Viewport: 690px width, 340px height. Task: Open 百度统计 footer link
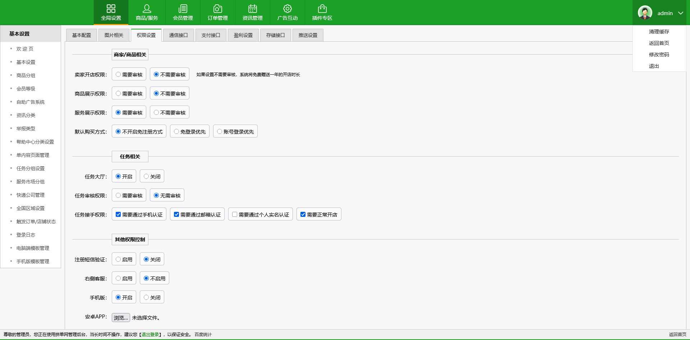click(x=203, y=335)
